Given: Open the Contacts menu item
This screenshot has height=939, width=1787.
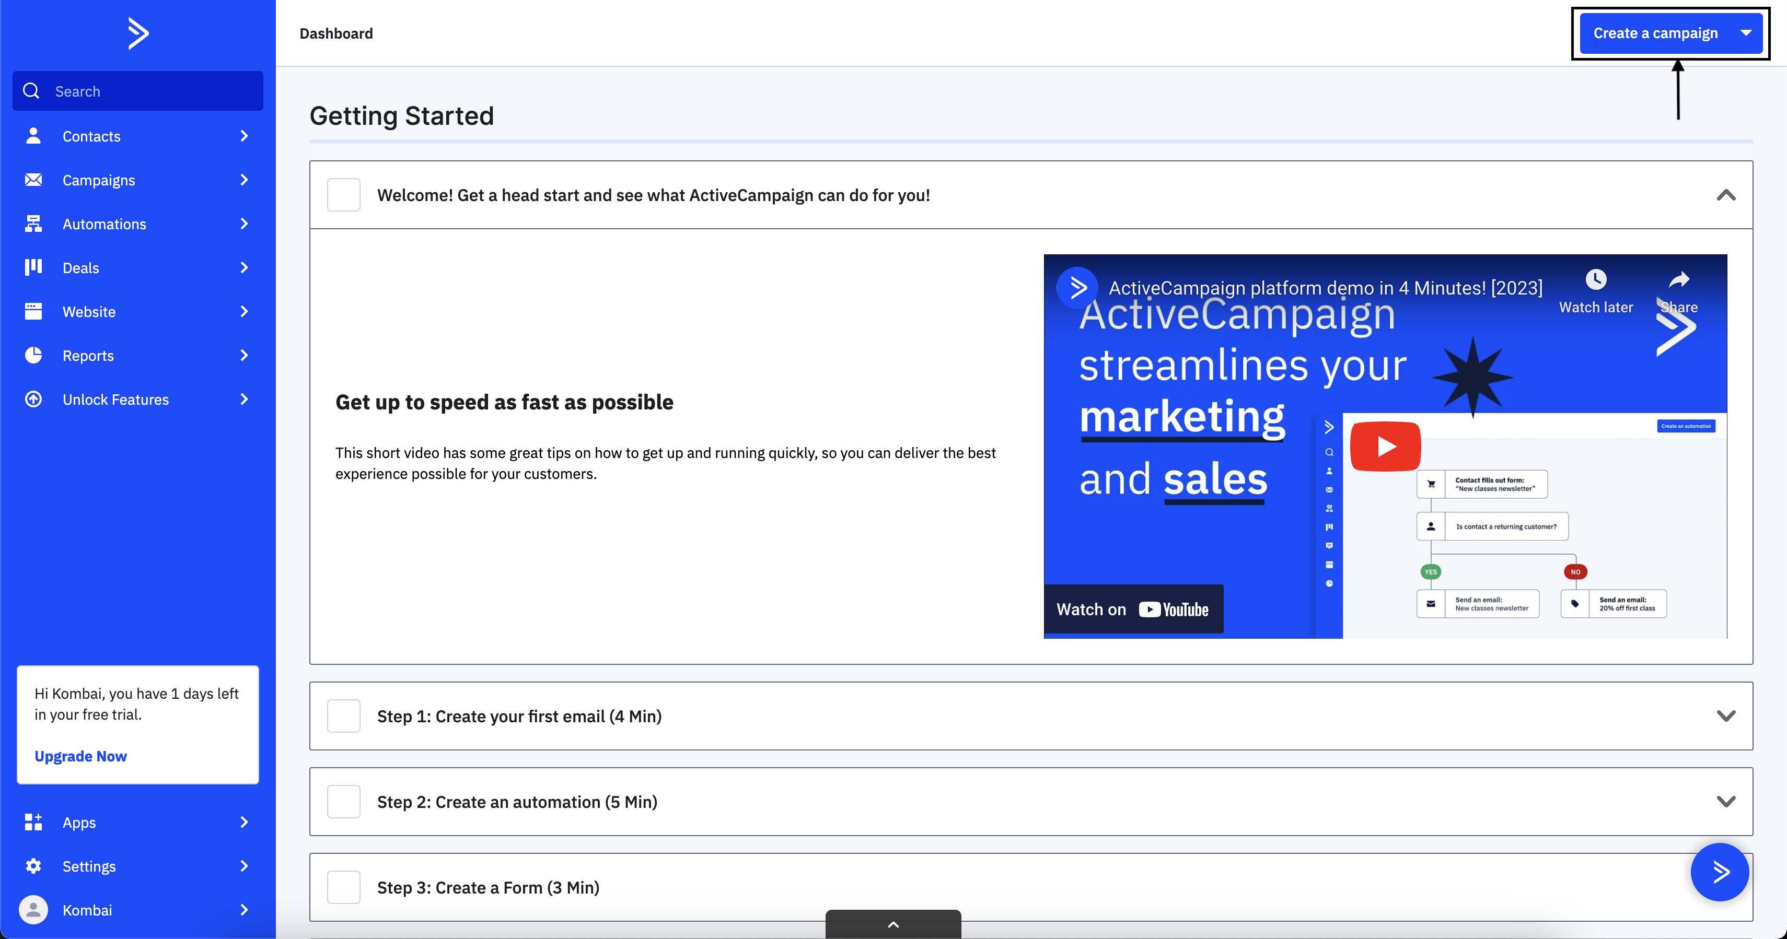Looking at the screenshot, I should pos(137,136).
